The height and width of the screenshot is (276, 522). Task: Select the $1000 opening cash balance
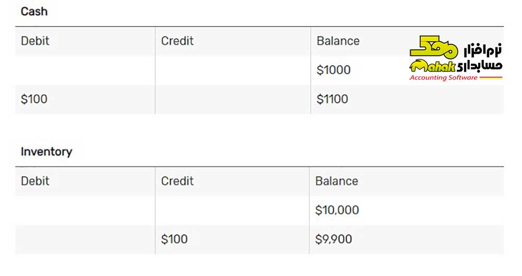(334, 70)
